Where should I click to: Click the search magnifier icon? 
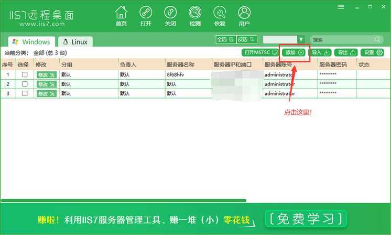click(x=377, y=39)
